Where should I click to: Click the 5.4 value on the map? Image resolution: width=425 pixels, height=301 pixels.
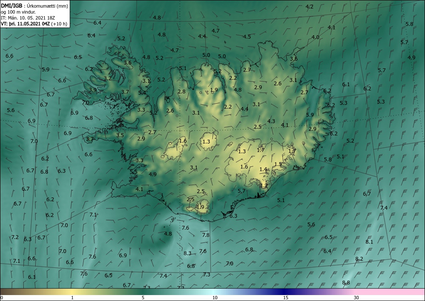tap(142, 93)
